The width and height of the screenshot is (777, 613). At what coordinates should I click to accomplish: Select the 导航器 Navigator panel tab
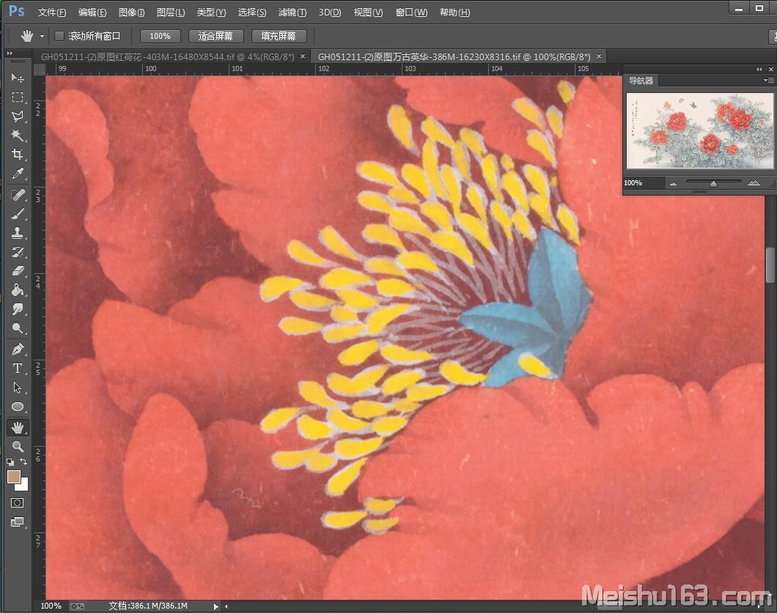pos(641,81)
